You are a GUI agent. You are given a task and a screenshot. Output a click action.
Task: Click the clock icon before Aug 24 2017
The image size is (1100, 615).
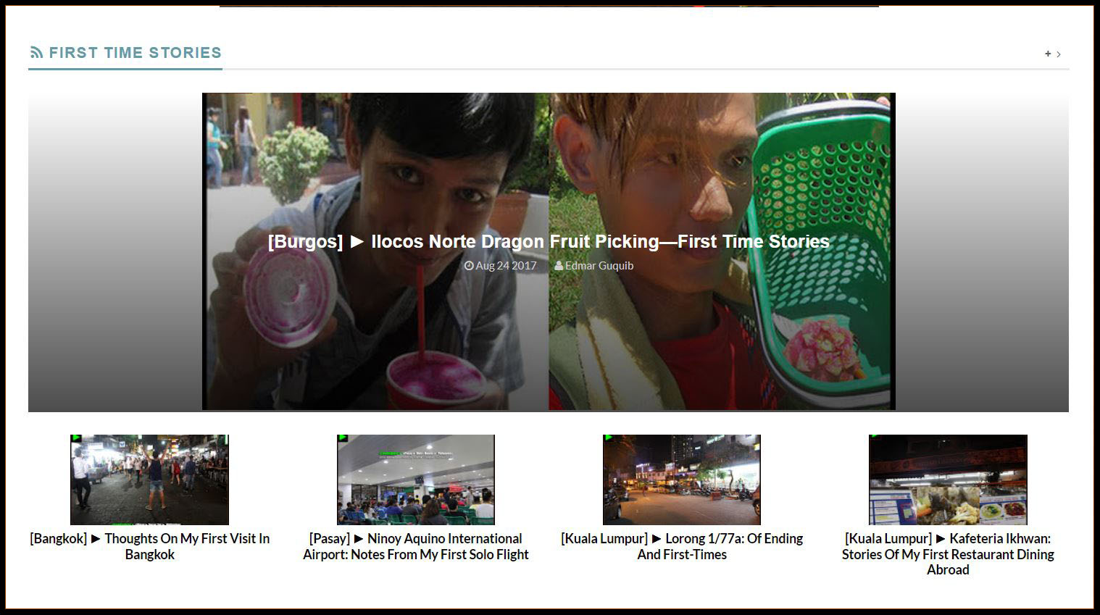(x=469, y=266)
